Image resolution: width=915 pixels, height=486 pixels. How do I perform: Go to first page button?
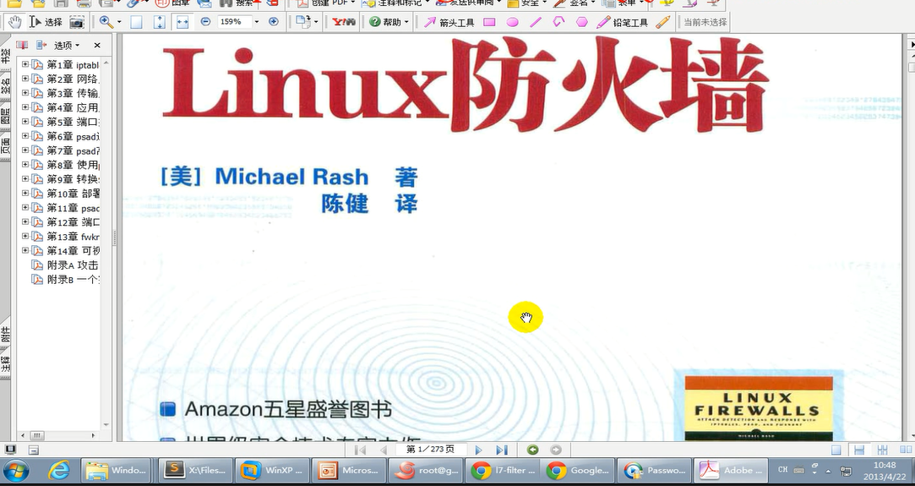click(360, 450)
